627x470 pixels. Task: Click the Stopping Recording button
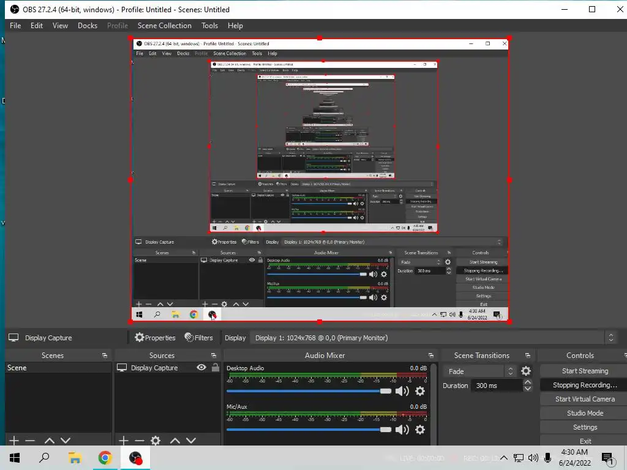[x=585, y=385]
